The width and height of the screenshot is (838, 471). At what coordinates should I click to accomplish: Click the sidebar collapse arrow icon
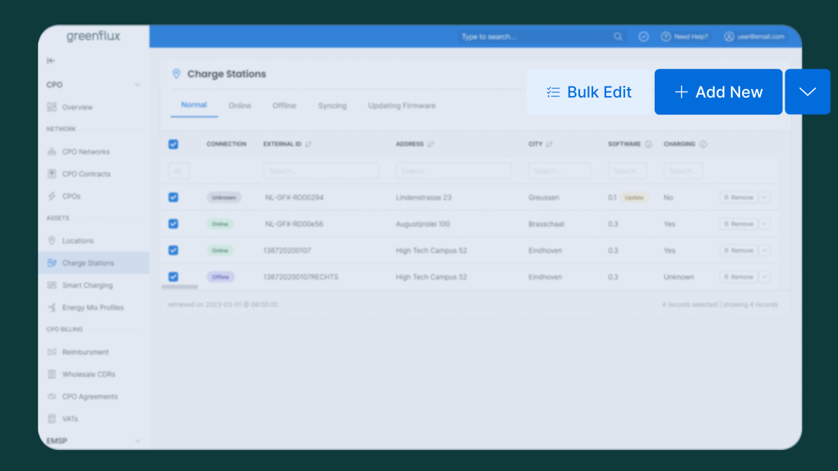pyautogui.click(x=51, y=61)
